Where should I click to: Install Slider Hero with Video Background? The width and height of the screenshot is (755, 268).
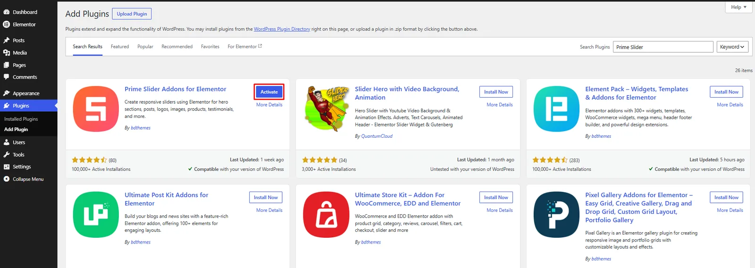pos(496,92)
